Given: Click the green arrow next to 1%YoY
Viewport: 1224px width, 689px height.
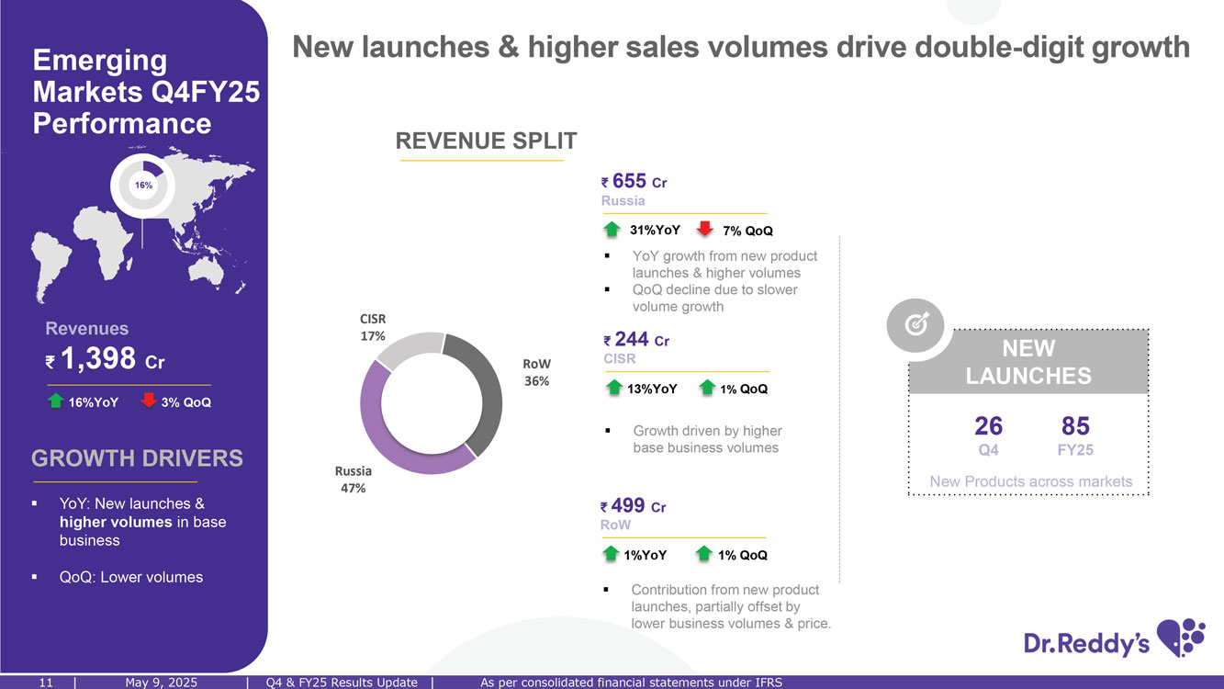Looking at the screenshot, I should (x=611, y=555).
